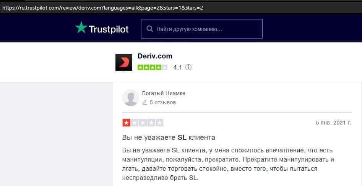Click the info icon next to 4,1 rating
The height and width of the screenshot is (186, 362).
point(188,67)
